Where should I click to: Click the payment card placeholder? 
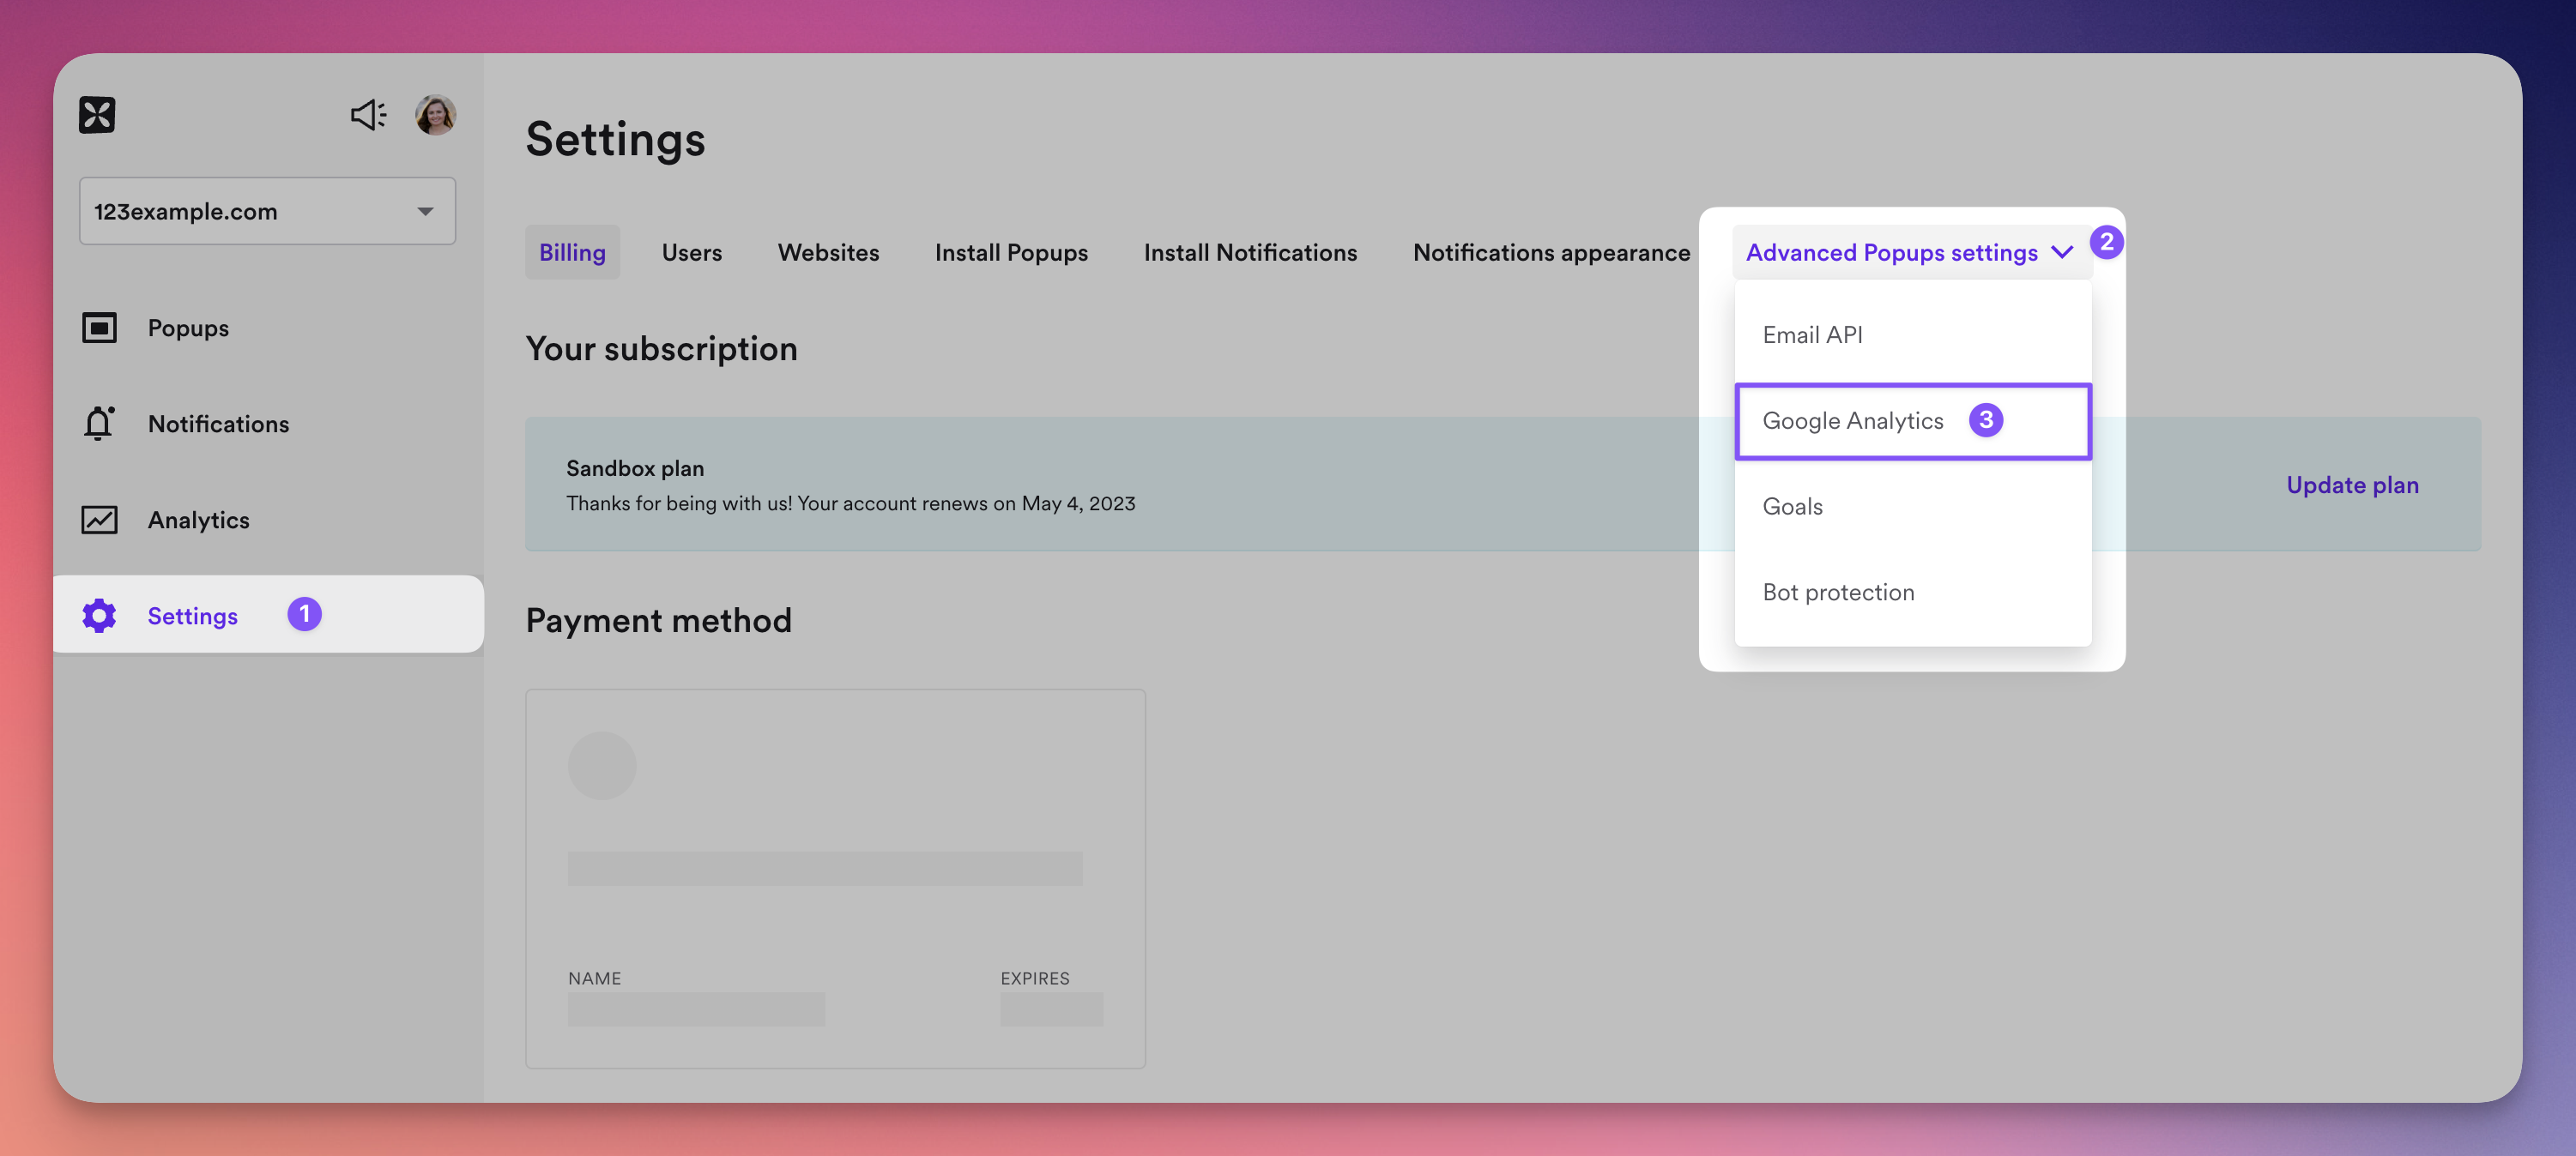[x=835, y=878]
